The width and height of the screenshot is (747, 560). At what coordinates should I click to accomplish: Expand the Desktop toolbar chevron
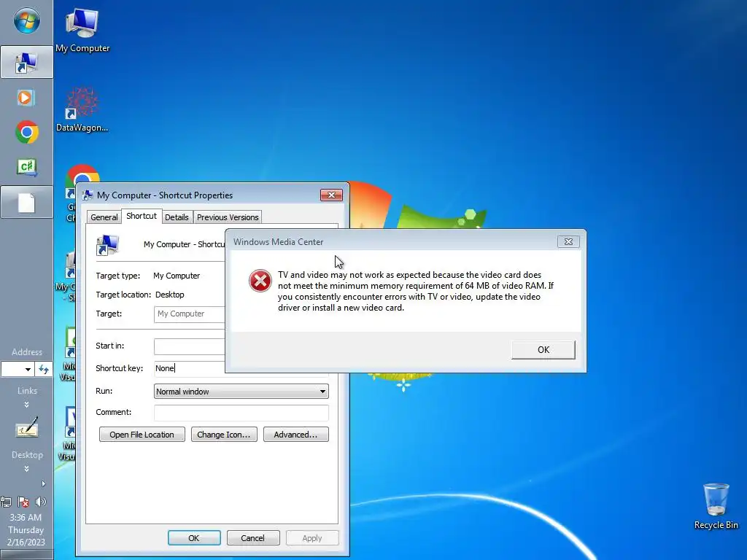pos(26,469)
